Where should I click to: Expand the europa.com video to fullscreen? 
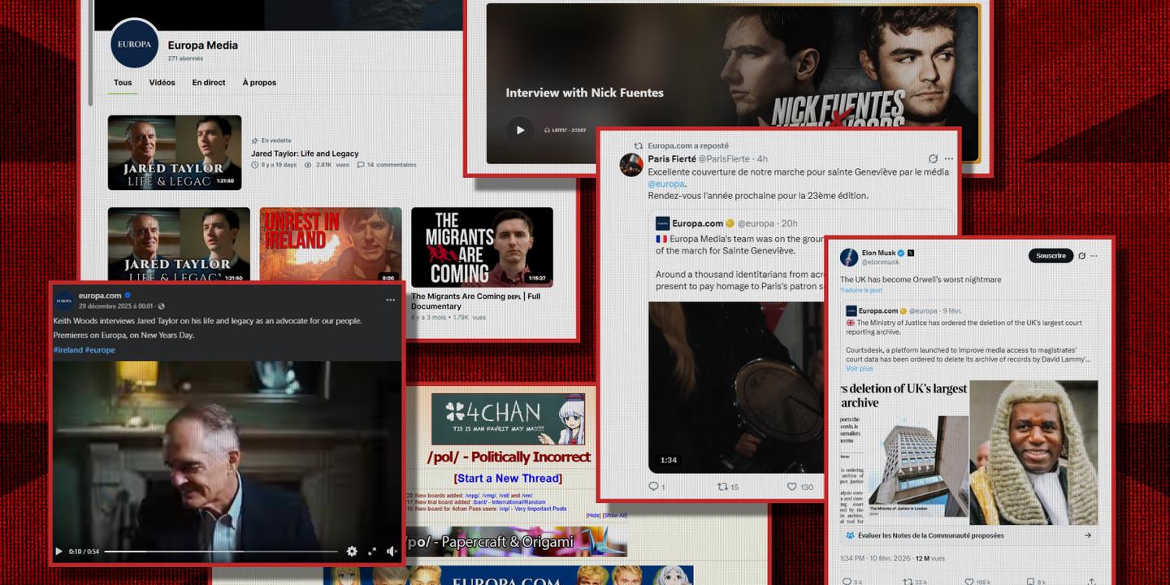tap(372, 551)
